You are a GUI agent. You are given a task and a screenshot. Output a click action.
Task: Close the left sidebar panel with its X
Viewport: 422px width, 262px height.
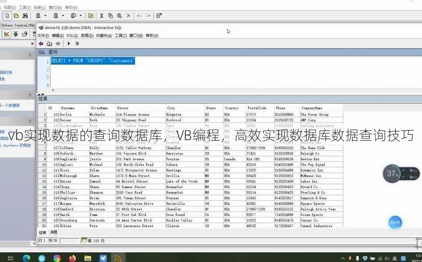[32, 43]
